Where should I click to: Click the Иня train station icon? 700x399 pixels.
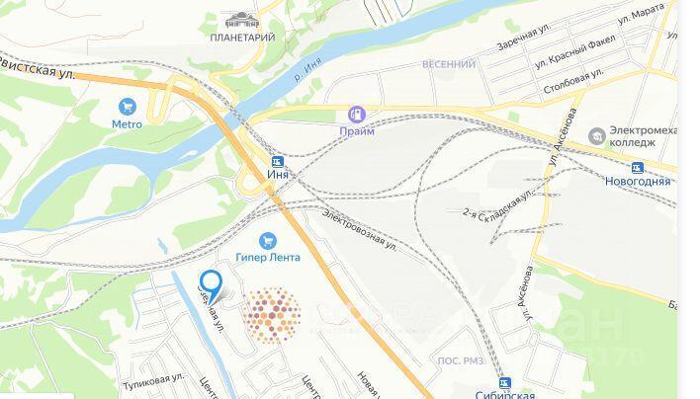coord(278,161)
